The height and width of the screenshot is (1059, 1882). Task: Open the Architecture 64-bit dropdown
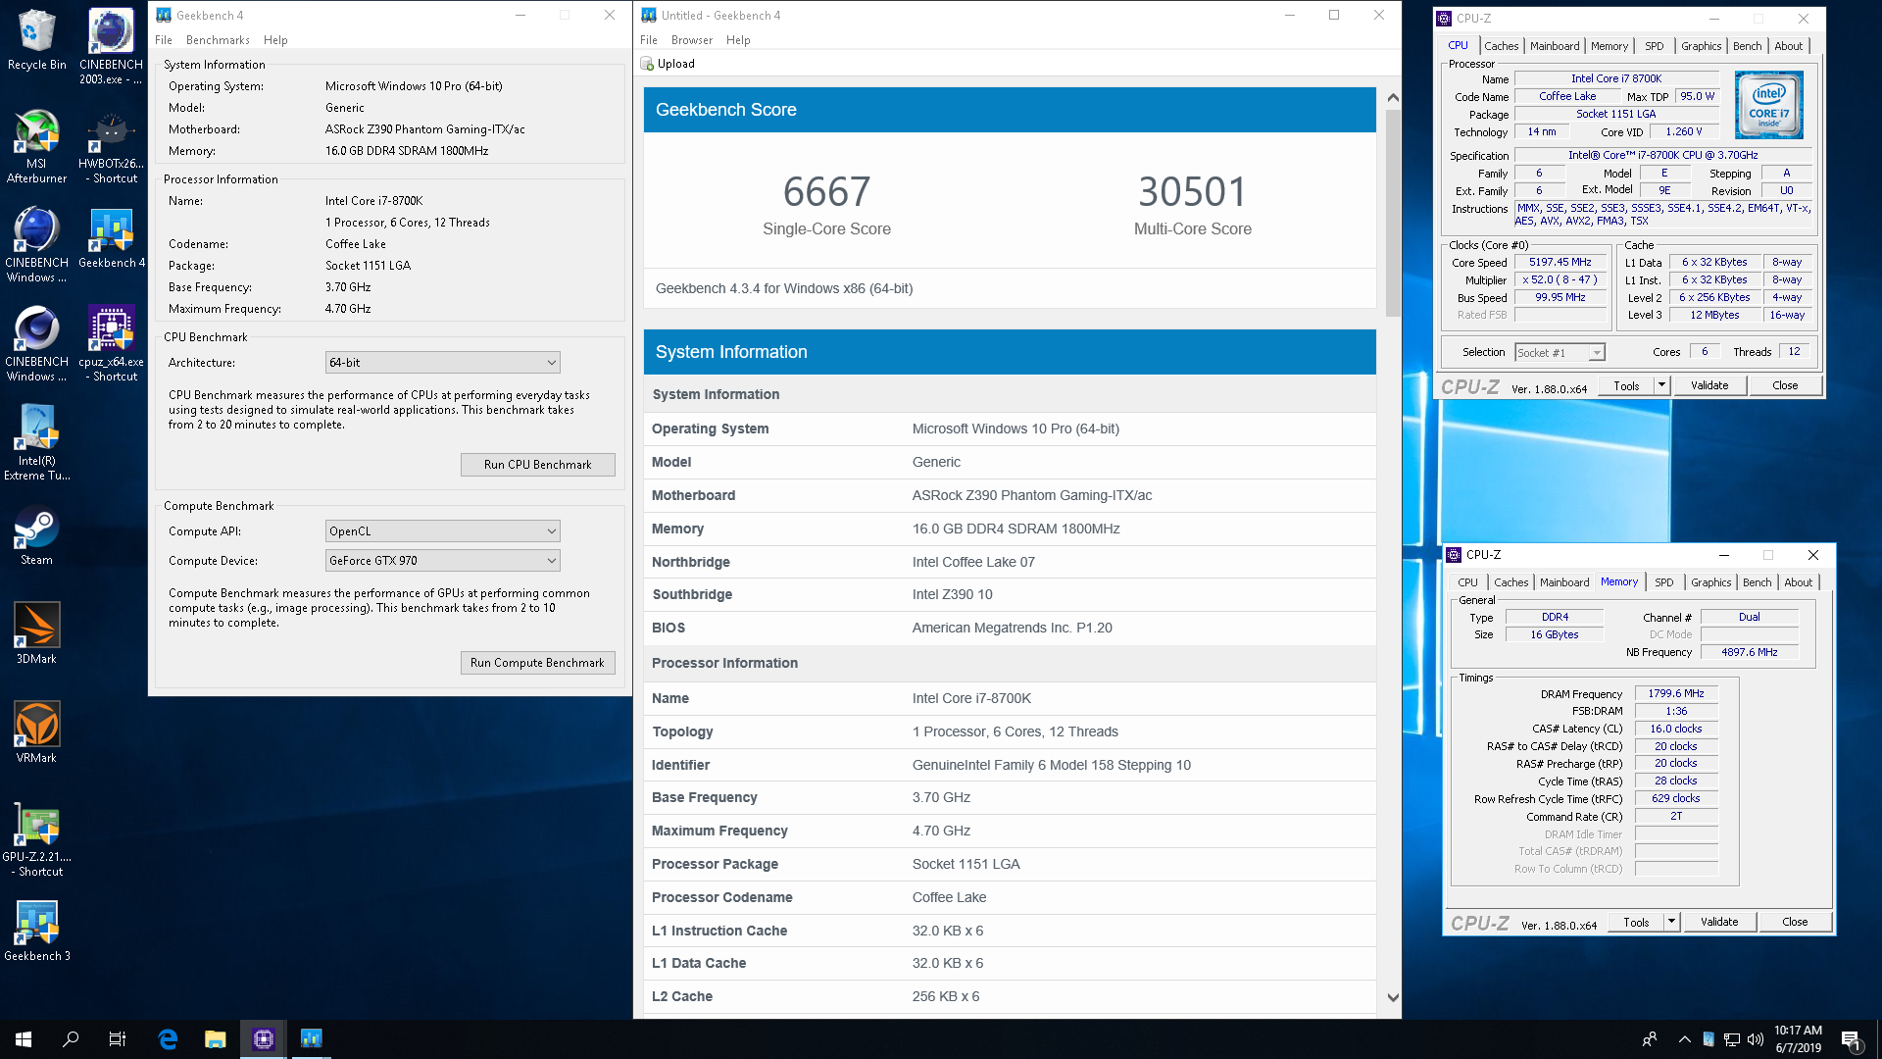pyautogui.click(x=442, y=363)
